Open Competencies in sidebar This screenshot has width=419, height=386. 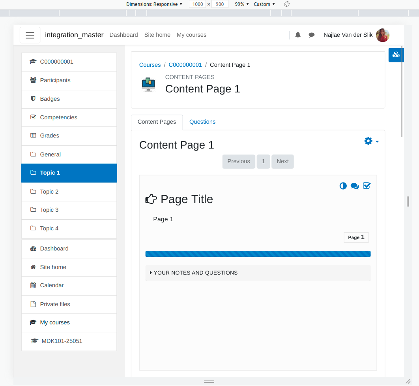69,117
